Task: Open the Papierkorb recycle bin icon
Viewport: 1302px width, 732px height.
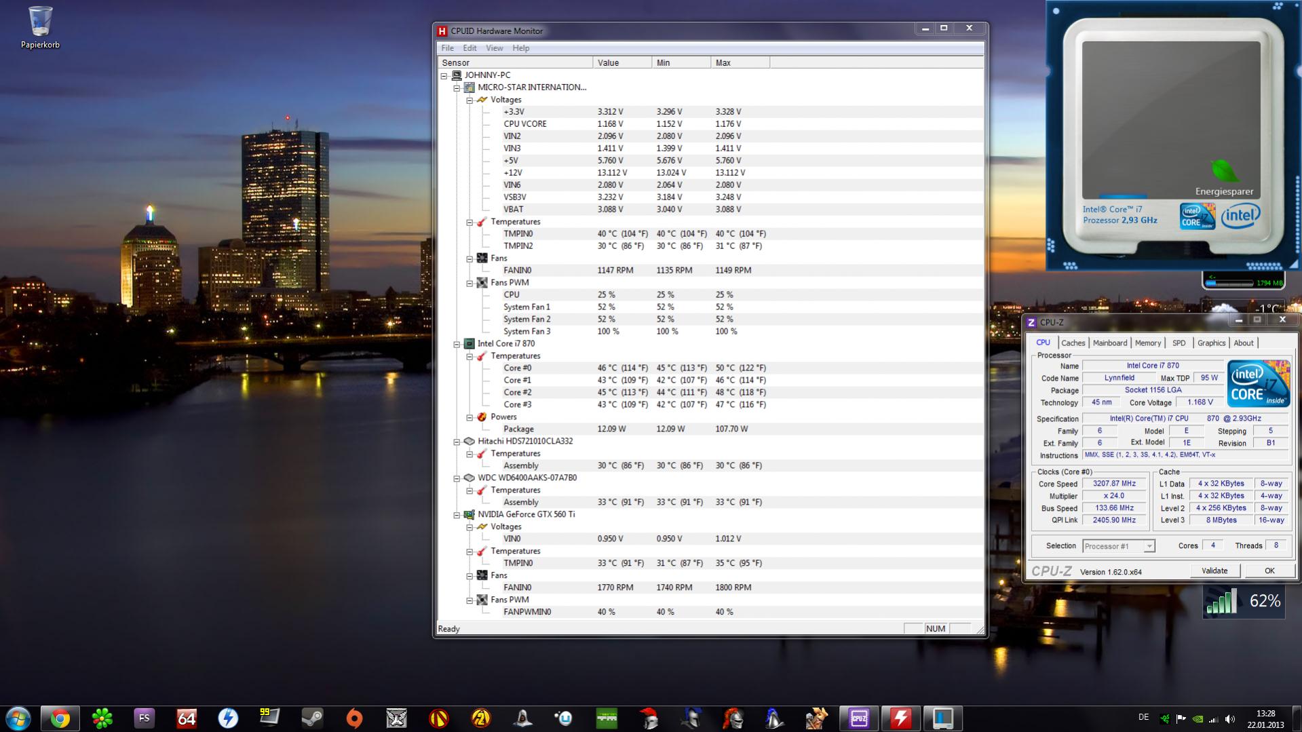Action: click(x=40, y=27)
